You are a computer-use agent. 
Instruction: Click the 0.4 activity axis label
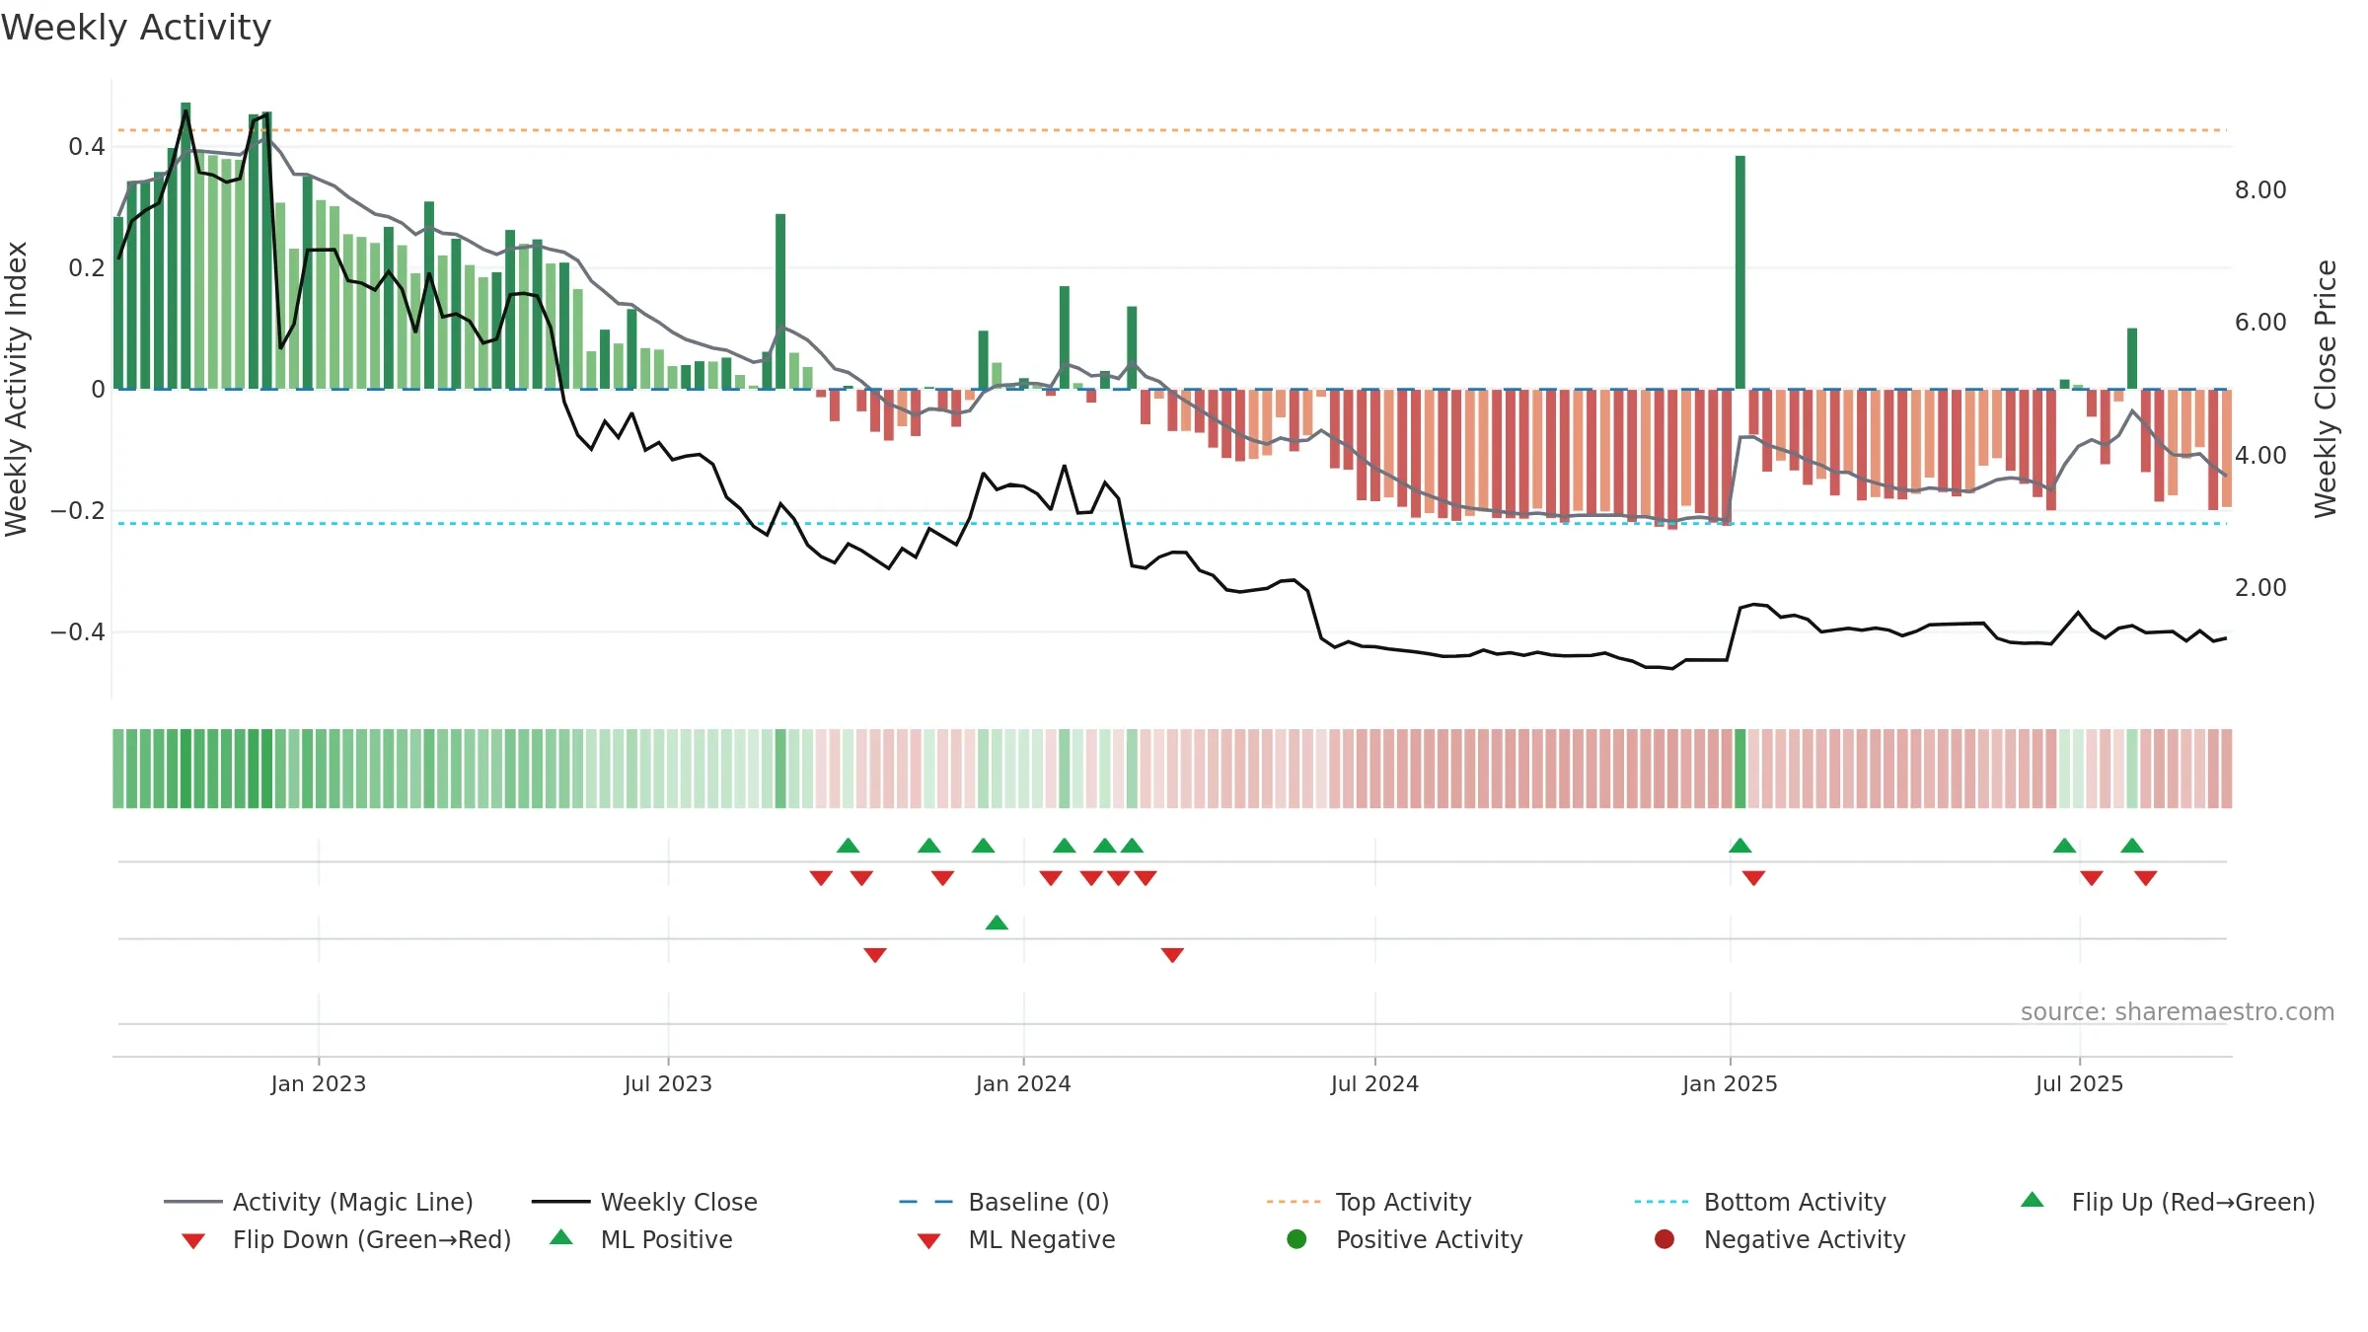click(87, 147)
